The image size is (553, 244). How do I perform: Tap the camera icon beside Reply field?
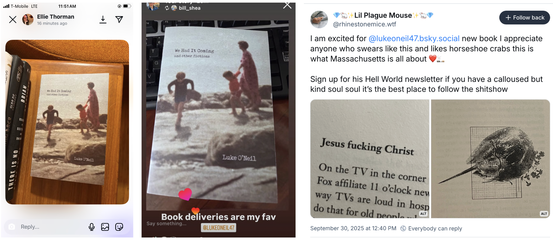pyautogui.click(x=12, y=227)
